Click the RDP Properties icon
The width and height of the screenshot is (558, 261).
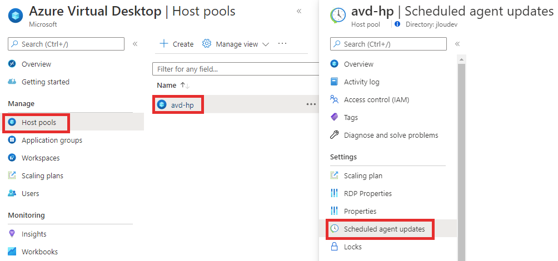pyautogui.click(x=334, y=193)
